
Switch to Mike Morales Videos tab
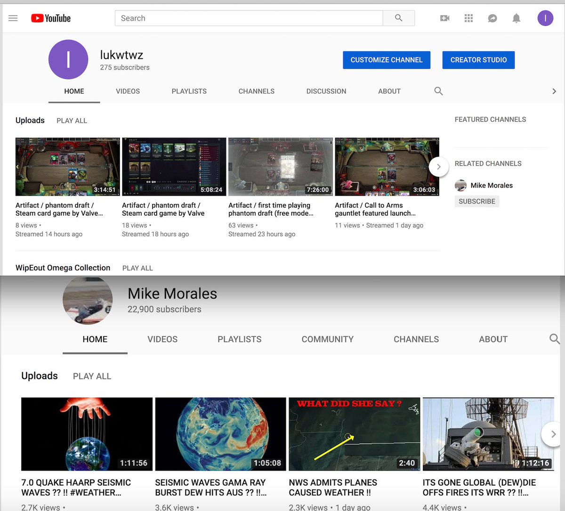tap(162, 339)
